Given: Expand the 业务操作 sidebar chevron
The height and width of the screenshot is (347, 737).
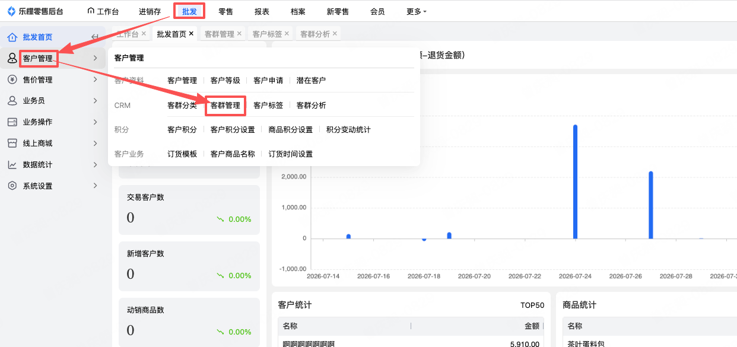Looking at the screenshot, I should coord(95,122).
